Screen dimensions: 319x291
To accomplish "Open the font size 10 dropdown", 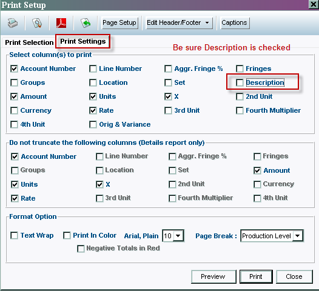I will 173,236.
